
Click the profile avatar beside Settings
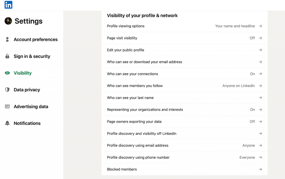[8, 21]
